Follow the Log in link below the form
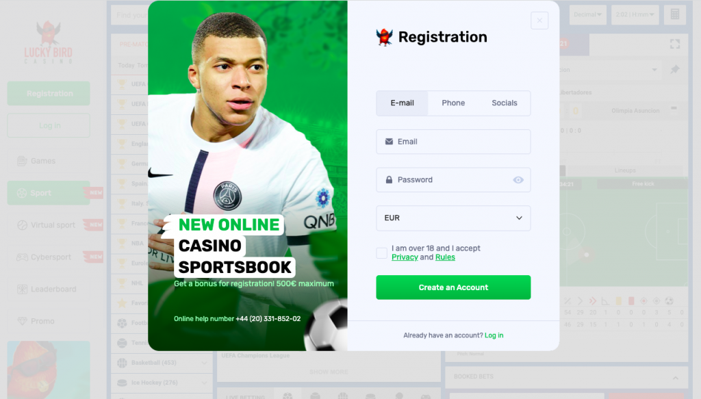 pyautogui.click(x=494, y=335)
